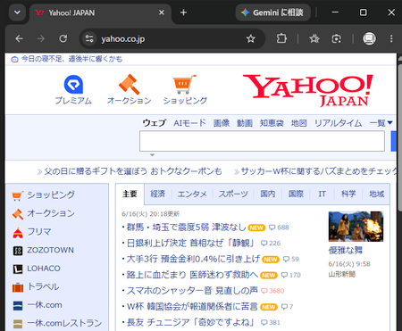
Task: Switch to the 主要 news tab
Action: tap(130, 194)
